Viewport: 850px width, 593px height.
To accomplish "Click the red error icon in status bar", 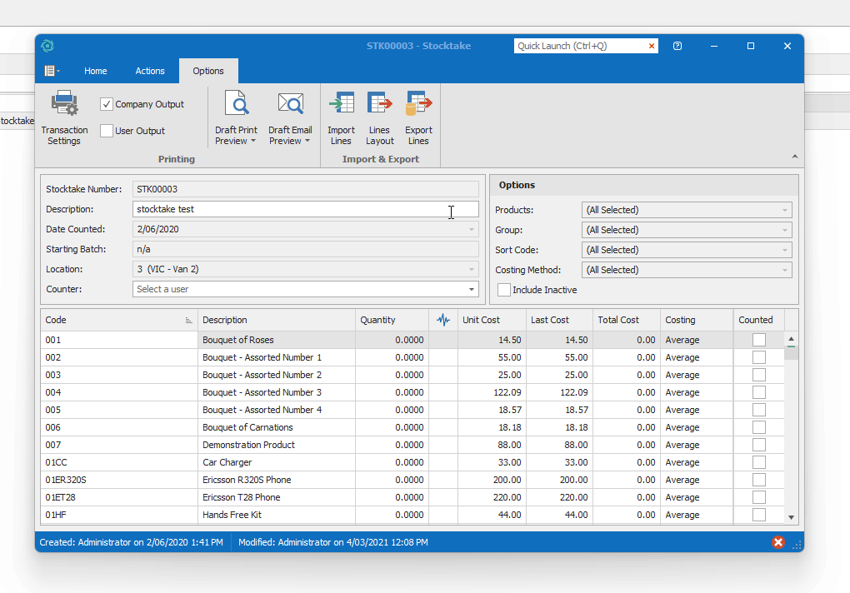I will tap(777, 542).
